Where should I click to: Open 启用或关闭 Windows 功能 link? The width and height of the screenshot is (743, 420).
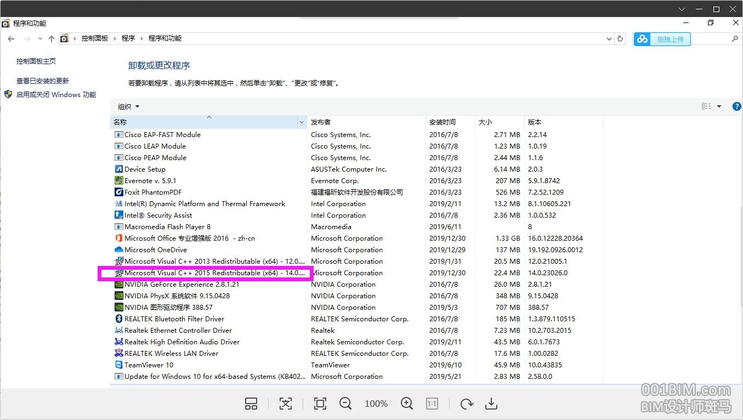56,94
